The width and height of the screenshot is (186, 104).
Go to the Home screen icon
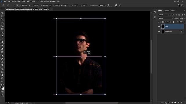(x=3, y=5)
